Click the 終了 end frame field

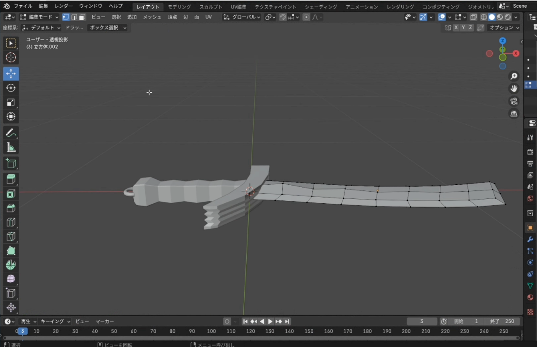click(503, 321)
